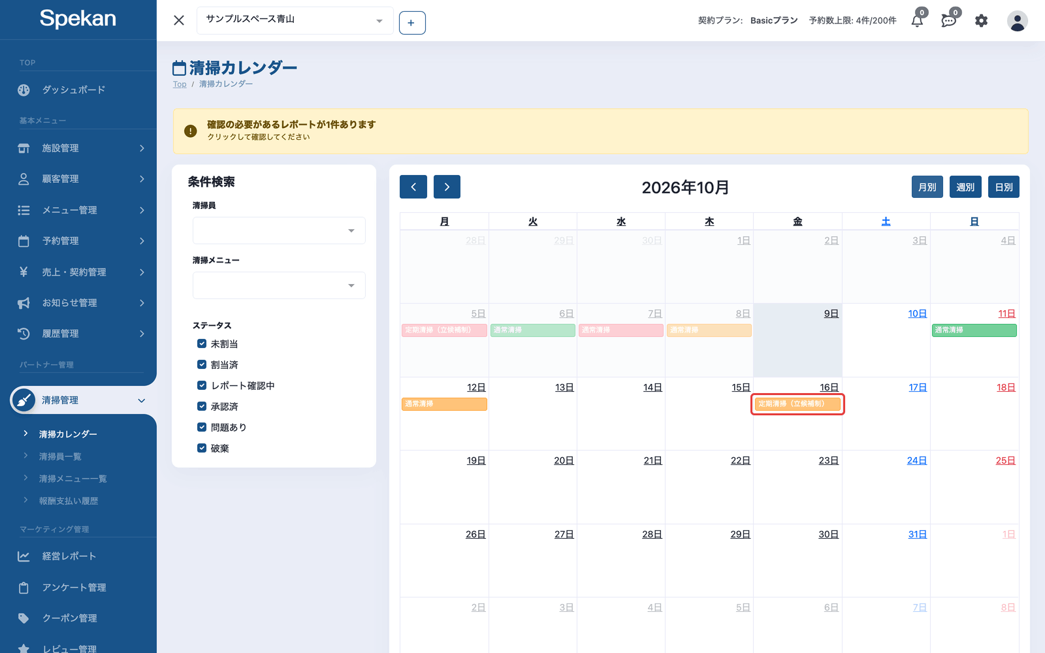Click the 清掃管理 brush icon

(x=24, y=400)
